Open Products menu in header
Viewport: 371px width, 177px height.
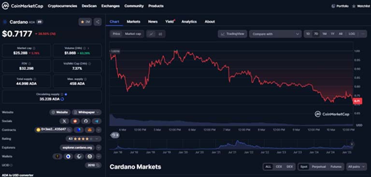click(x=156, y=6)
